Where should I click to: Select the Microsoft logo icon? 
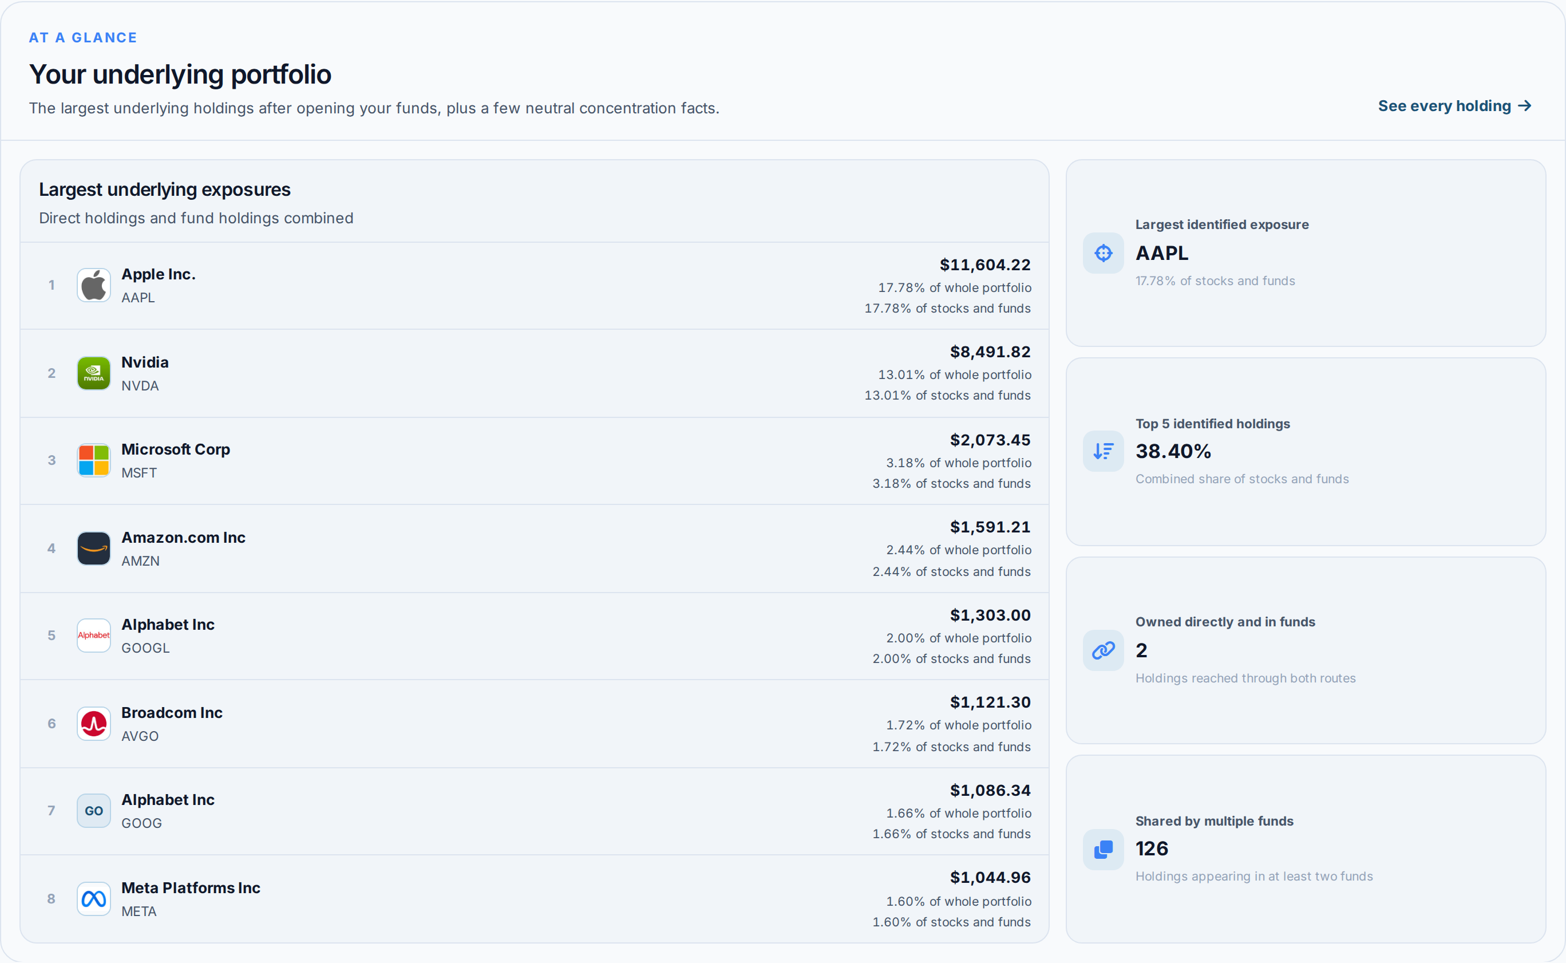pyautogui.click(x=93, y=460)
